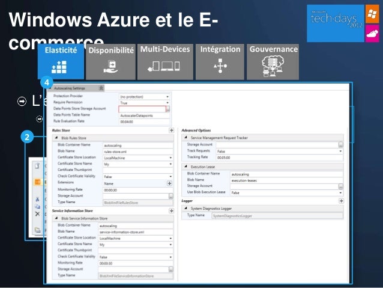Browse Storage Account in Execution Lease section

tap(341, 187)
